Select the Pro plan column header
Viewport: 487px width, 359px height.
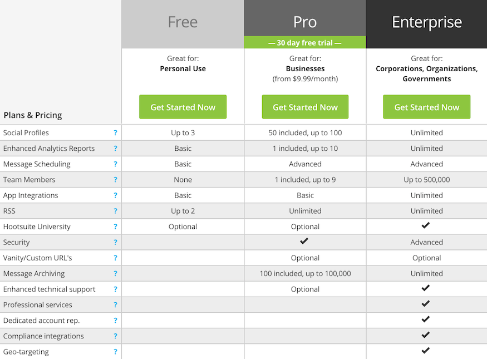coord(305,18)
